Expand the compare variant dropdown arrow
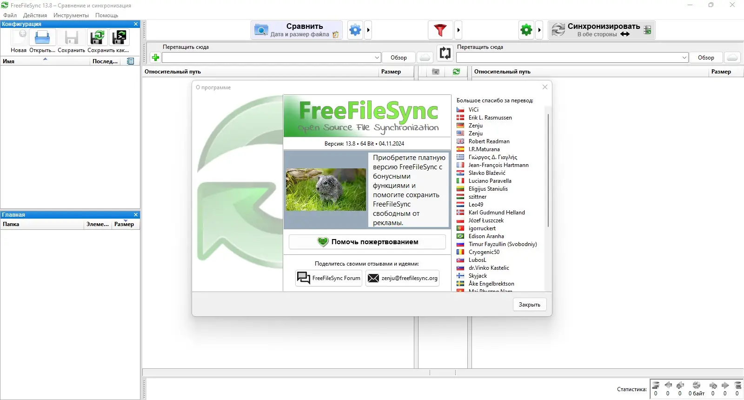Viewport: 744px width, 400px height. pyautogui.click(x=368, y=30)
